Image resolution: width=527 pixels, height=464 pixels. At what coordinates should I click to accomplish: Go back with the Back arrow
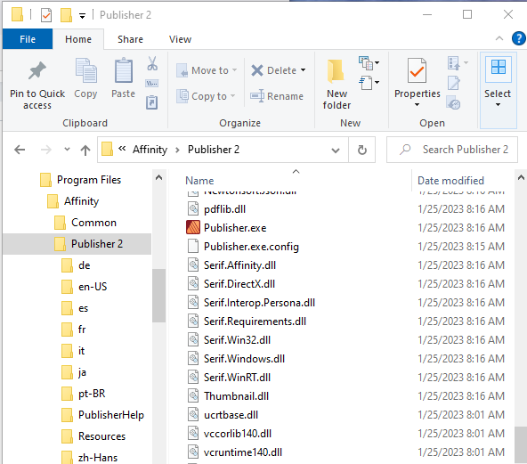[20, 150]
